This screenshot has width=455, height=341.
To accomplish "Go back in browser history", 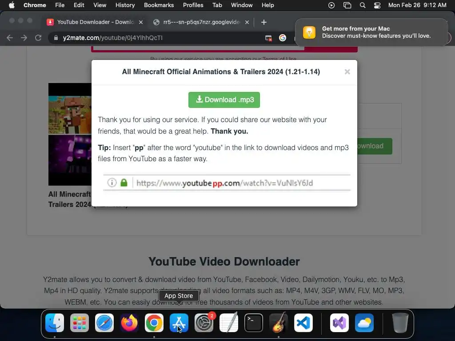I will [10, 38].
